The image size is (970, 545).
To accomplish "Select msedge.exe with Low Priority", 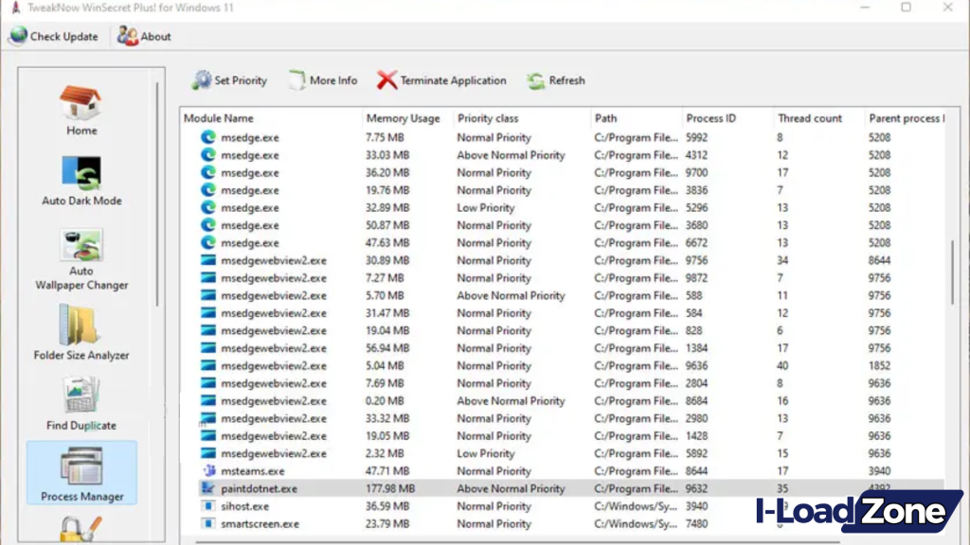I will click(x=571, y=207).
